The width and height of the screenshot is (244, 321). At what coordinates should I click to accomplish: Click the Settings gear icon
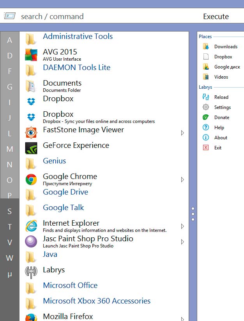206,107
